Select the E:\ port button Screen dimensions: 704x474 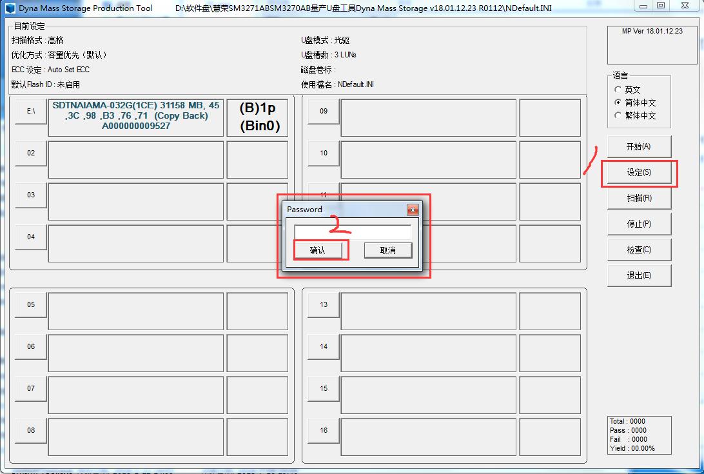[31, 111]
